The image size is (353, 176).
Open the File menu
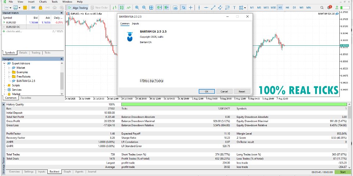tap(11, 1)
